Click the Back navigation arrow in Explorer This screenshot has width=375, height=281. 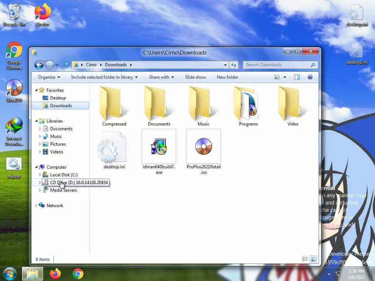tap(39, 65)
